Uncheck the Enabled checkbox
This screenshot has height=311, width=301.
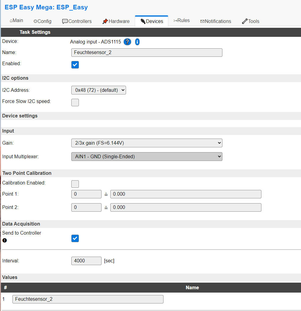(75, 65)
